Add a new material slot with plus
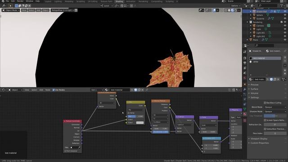This screenshot has width=288, height=162. tap(285, 58)
